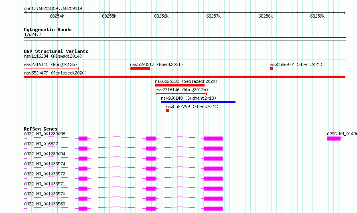Click the 68255k ruler tick label
Screen dimensions: 357x213
pyautogui.click(x=109, y=16)
